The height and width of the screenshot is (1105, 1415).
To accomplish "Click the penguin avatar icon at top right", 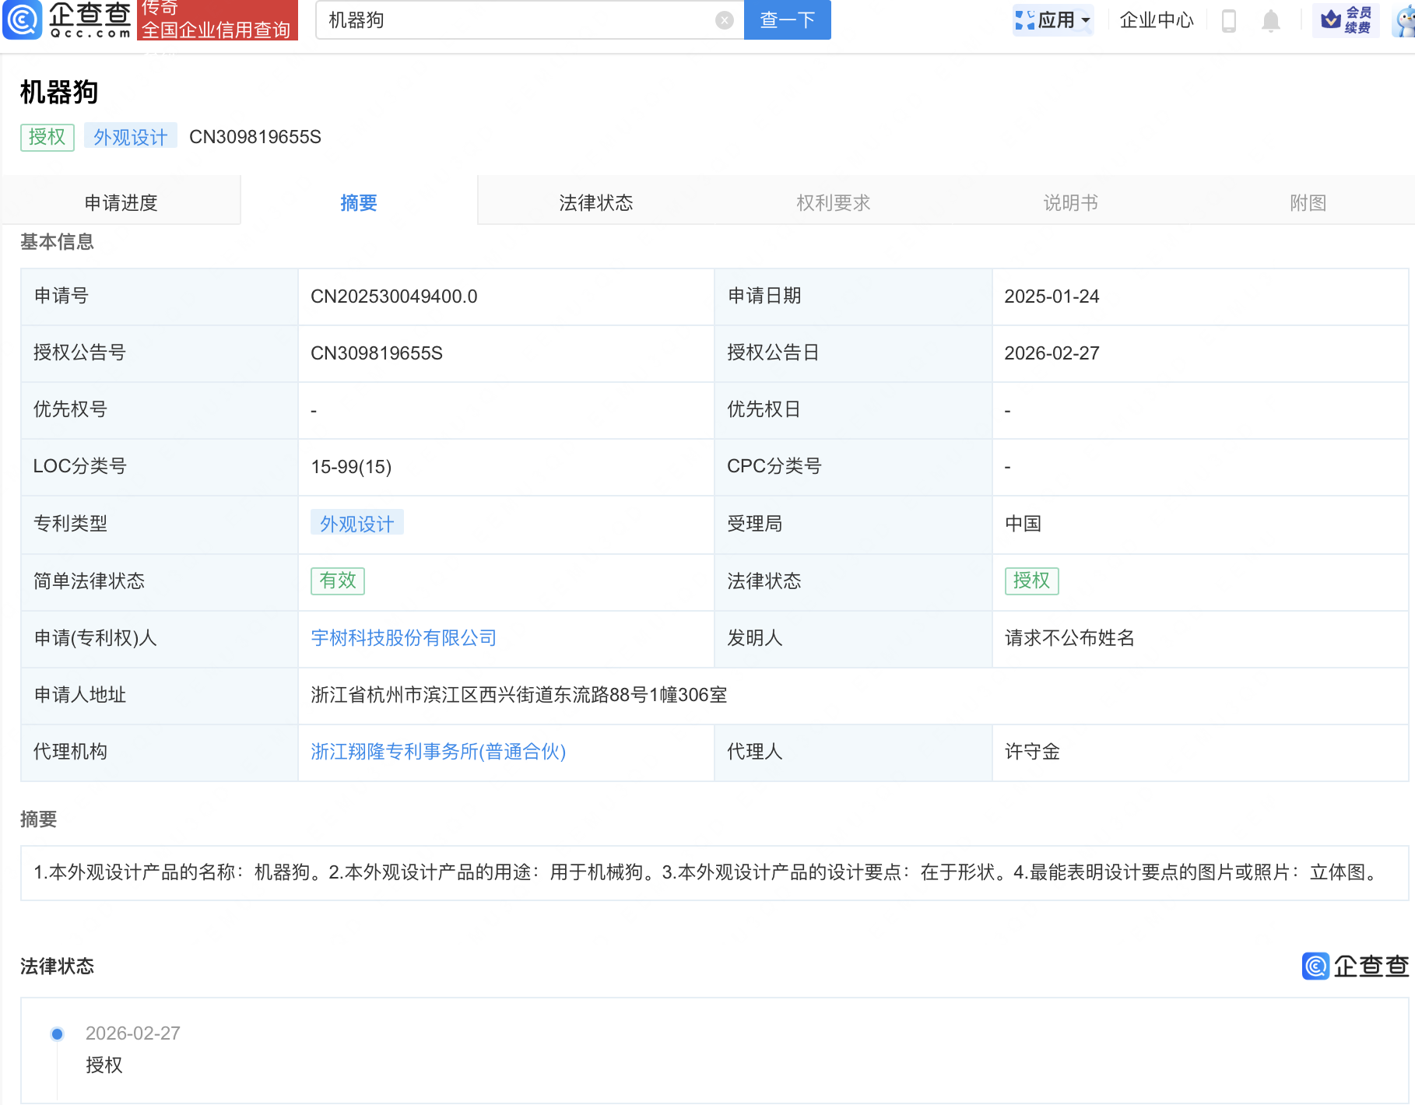I will click(x=1403, y=20).
